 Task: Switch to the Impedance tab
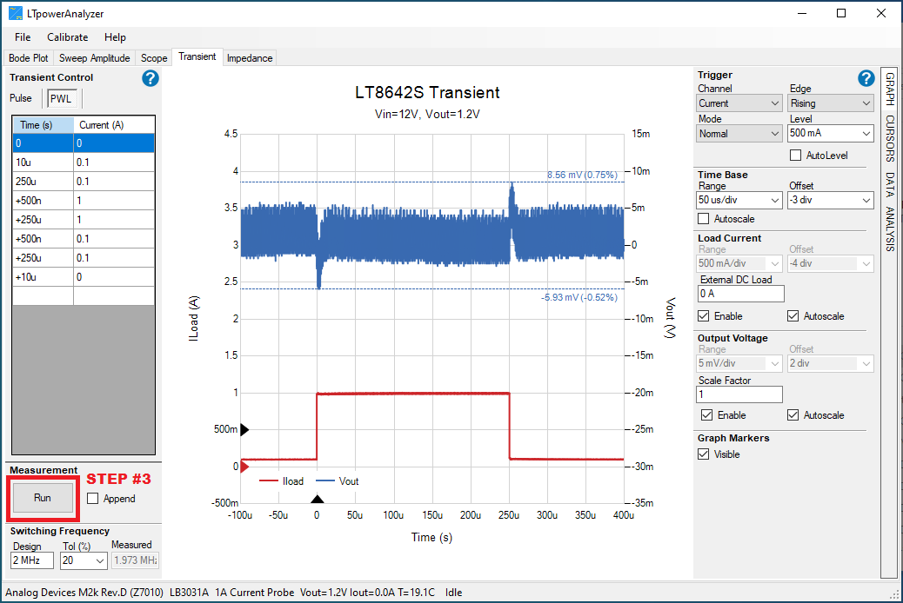pyautogui.click(x=250, y=57)
